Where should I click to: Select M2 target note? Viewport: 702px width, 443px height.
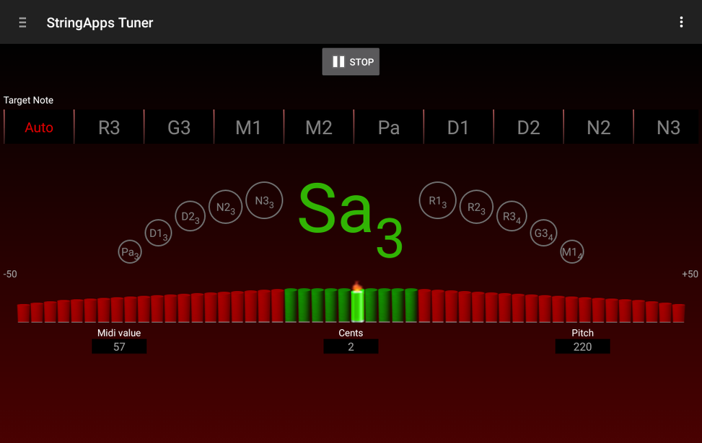point(319,127)
